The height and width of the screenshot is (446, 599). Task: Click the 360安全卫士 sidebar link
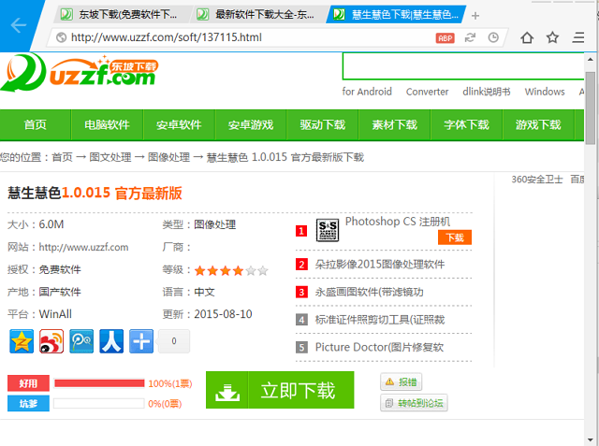[537, 180]
